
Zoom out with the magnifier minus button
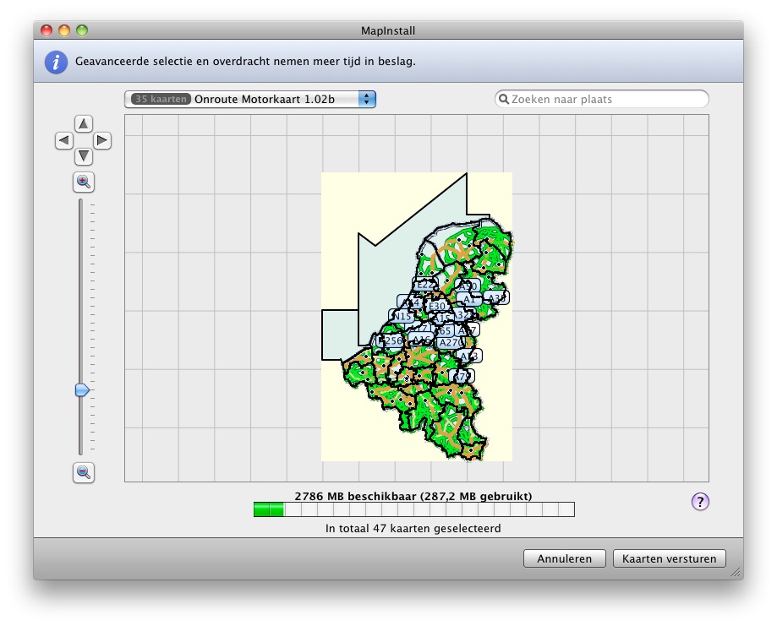coord(83,472)
